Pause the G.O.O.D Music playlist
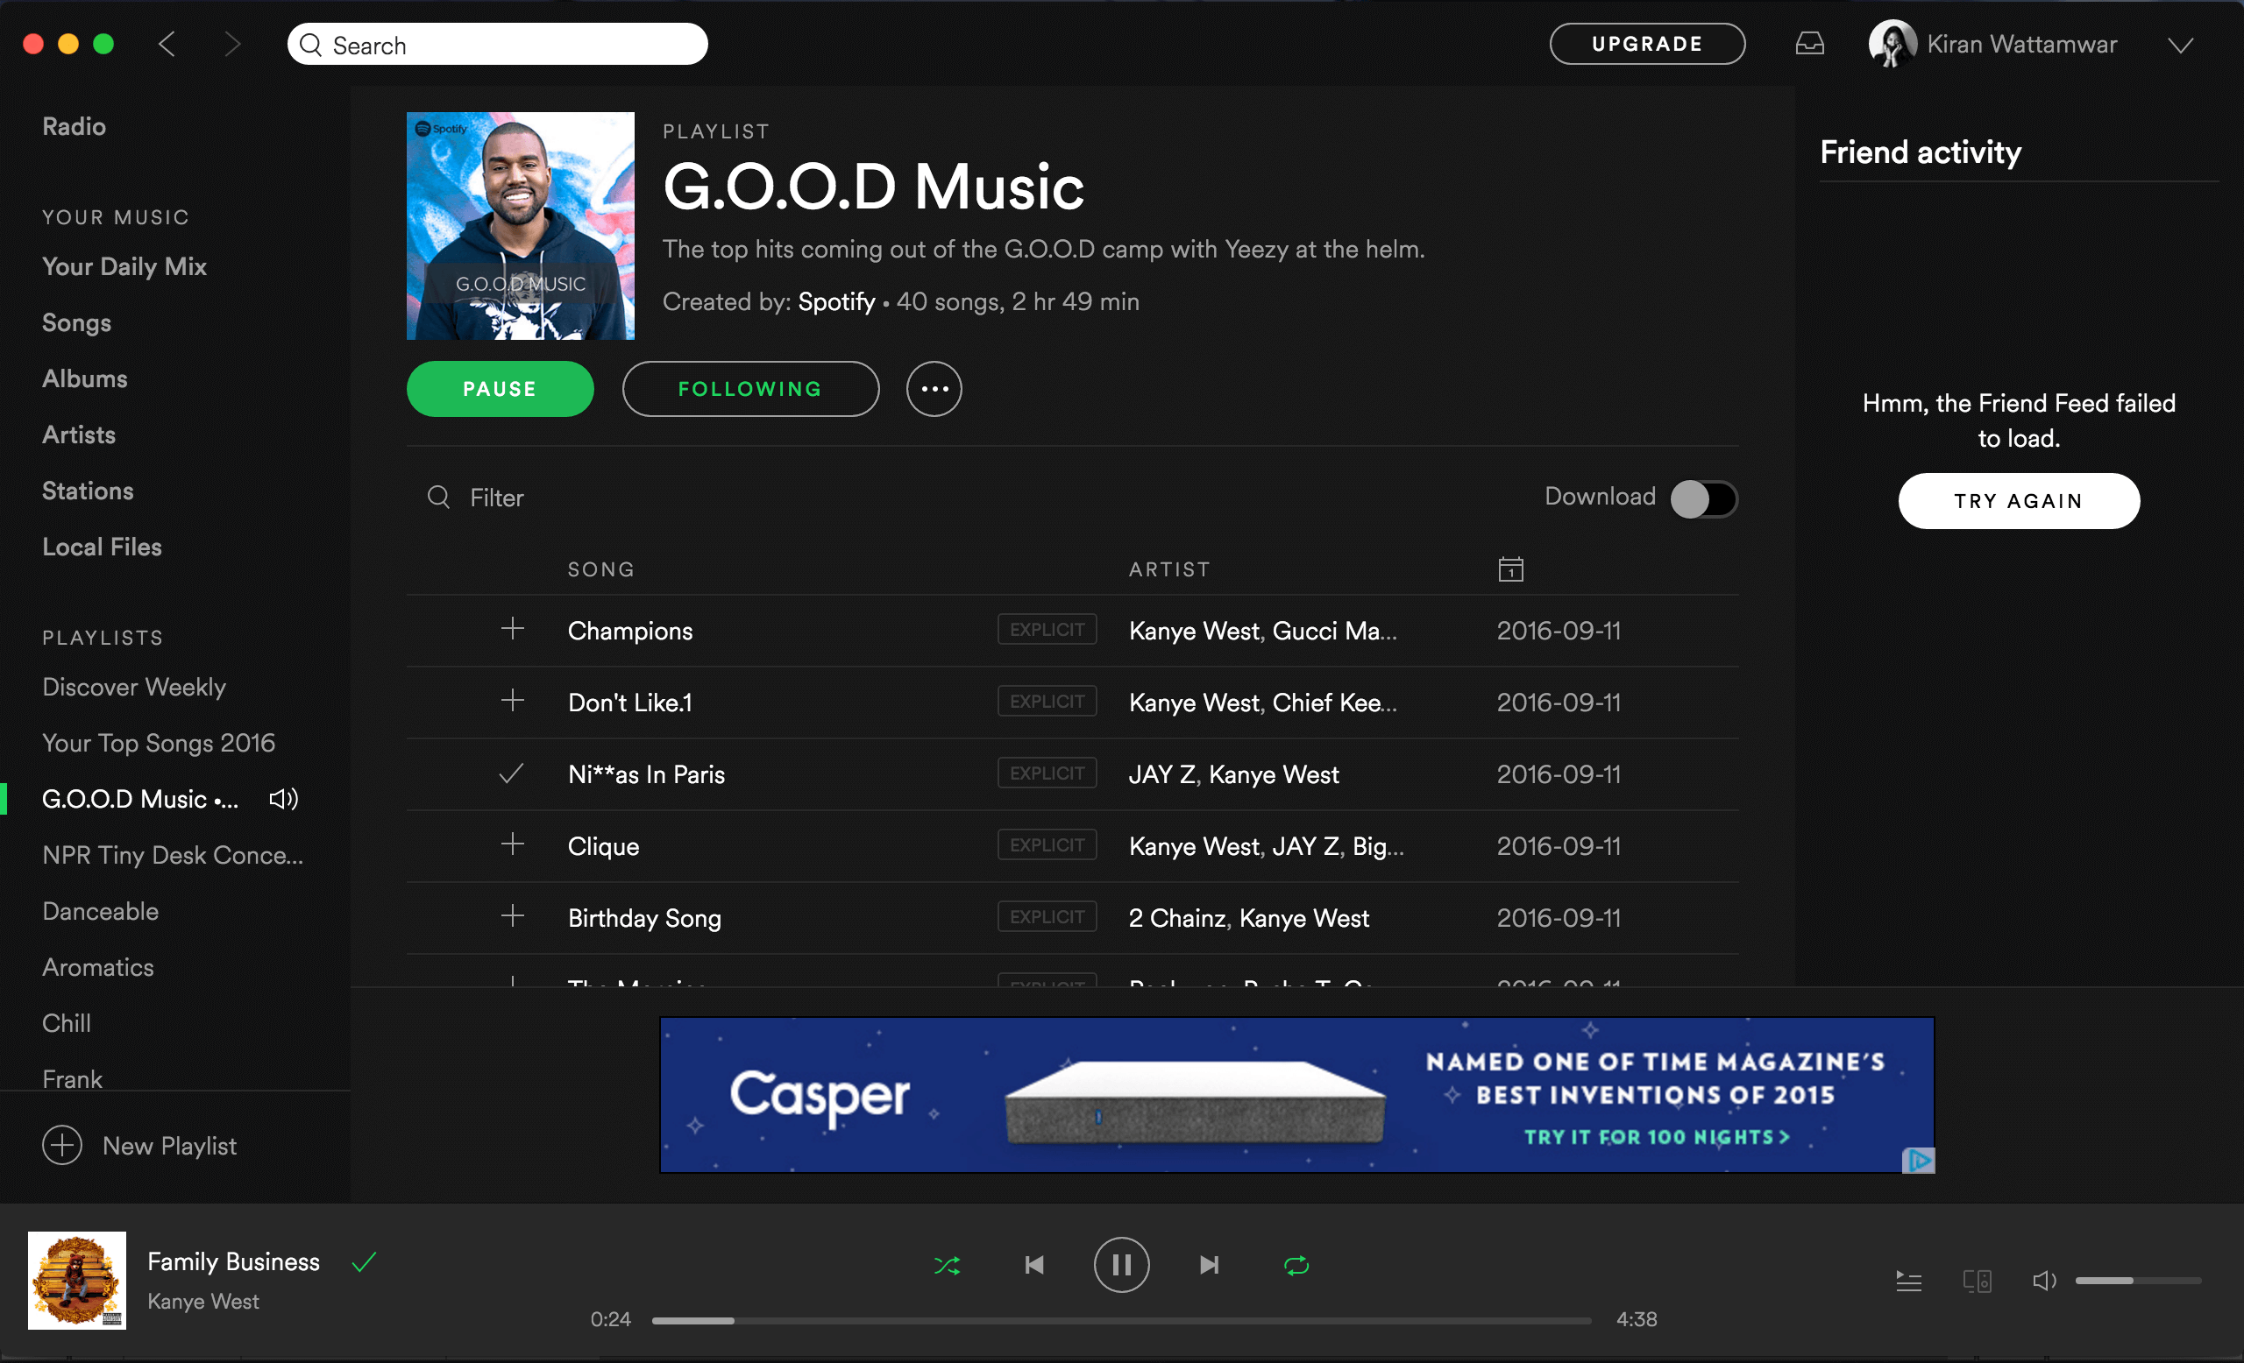The width and height of the screenshot is (2244, 1363). [500, 389]
